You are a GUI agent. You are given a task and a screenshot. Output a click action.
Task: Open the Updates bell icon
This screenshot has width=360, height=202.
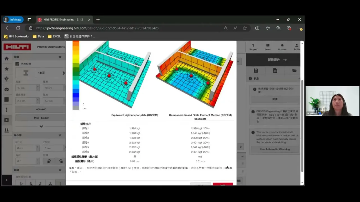(x=282, y=47)
